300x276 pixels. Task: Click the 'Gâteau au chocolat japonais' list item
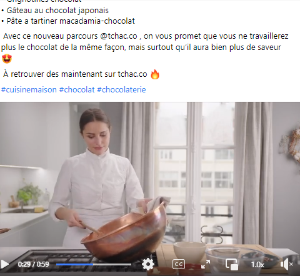[57, 11]
